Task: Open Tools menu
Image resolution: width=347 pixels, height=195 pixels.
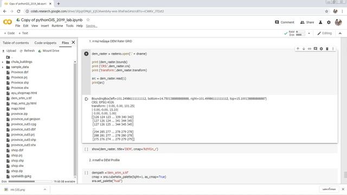Action: tap(70, 26)
